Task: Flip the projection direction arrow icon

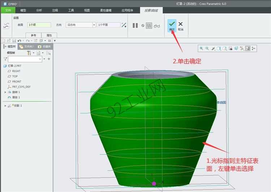Action: click(x=124, y=25)
